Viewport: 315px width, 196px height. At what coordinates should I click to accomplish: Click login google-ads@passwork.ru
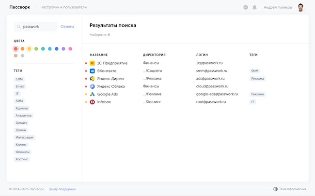coord(217,94)
